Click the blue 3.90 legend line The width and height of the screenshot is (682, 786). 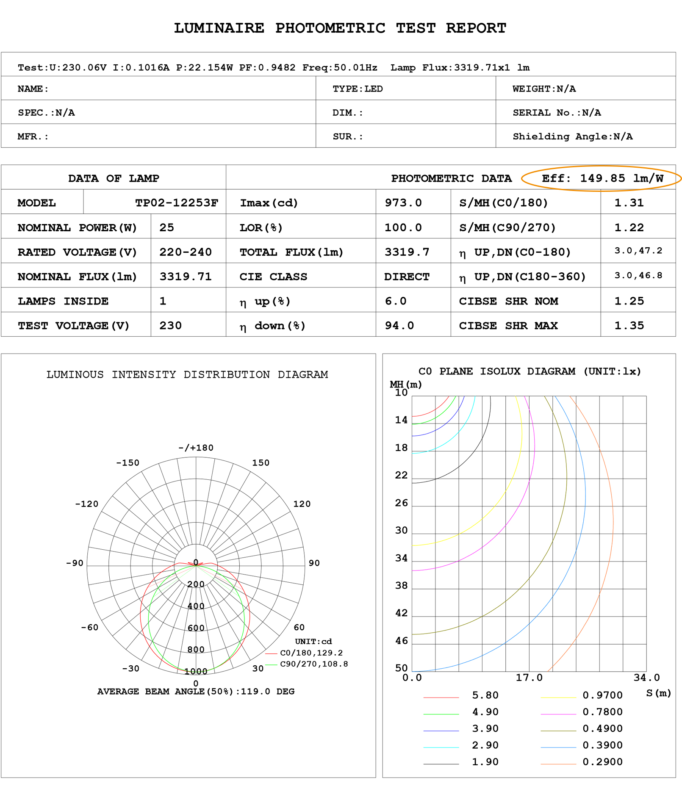tap(441, 731)
